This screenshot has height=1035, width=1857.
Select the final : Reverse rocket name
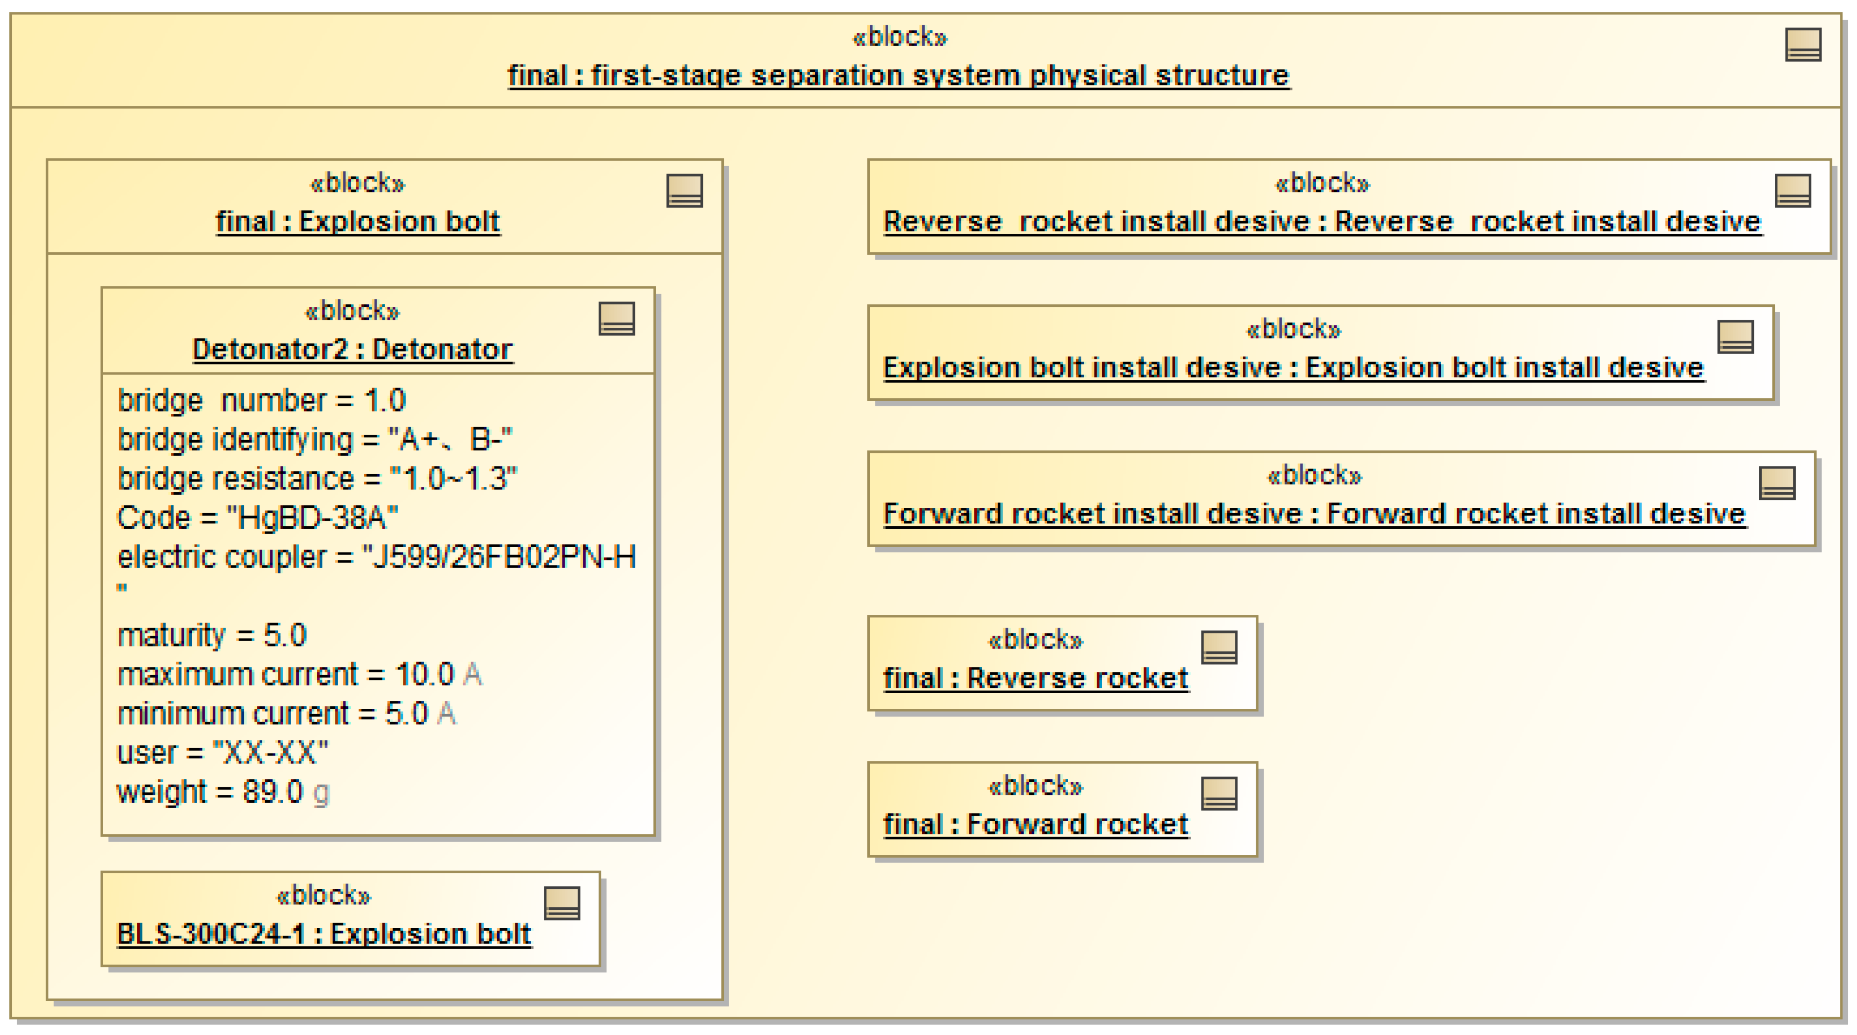[1035, 679]
